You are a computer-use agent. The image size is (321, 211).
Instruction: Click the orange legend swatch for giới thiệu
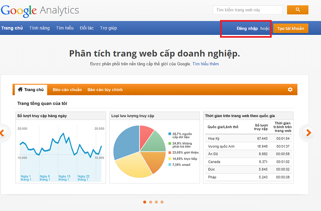pos(169,152)
